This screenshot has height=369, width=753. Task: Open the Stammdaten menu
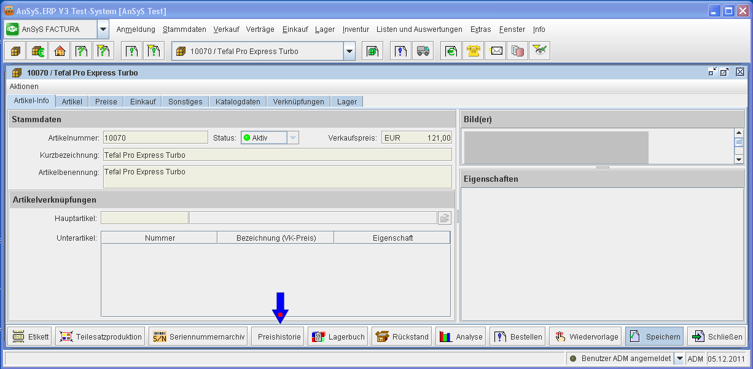[184, 29]
